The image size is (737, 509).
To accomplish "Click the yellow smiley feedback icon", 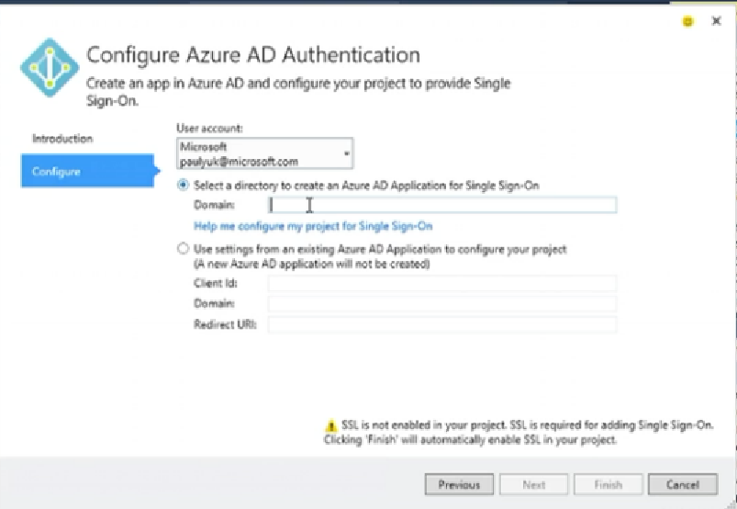I will pyautogui.click(x=687, y=21).
